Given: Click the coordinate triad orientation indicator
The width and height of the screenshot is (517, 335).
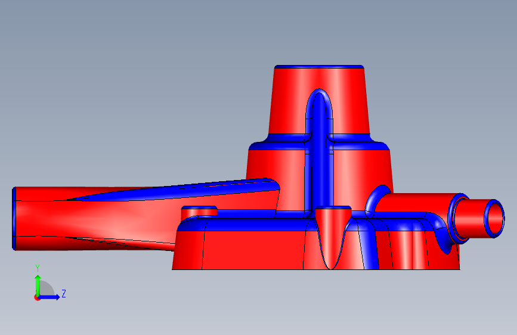Looking at the screenshot, I should 49,283.
